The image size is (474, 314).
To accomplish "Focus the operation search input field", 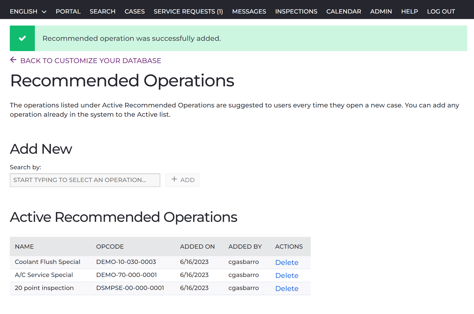I will tap(85, 180).
